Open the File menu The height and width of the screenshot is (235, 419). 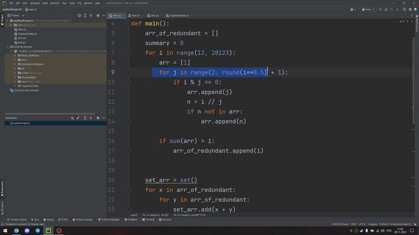click(x=11, y=3)
